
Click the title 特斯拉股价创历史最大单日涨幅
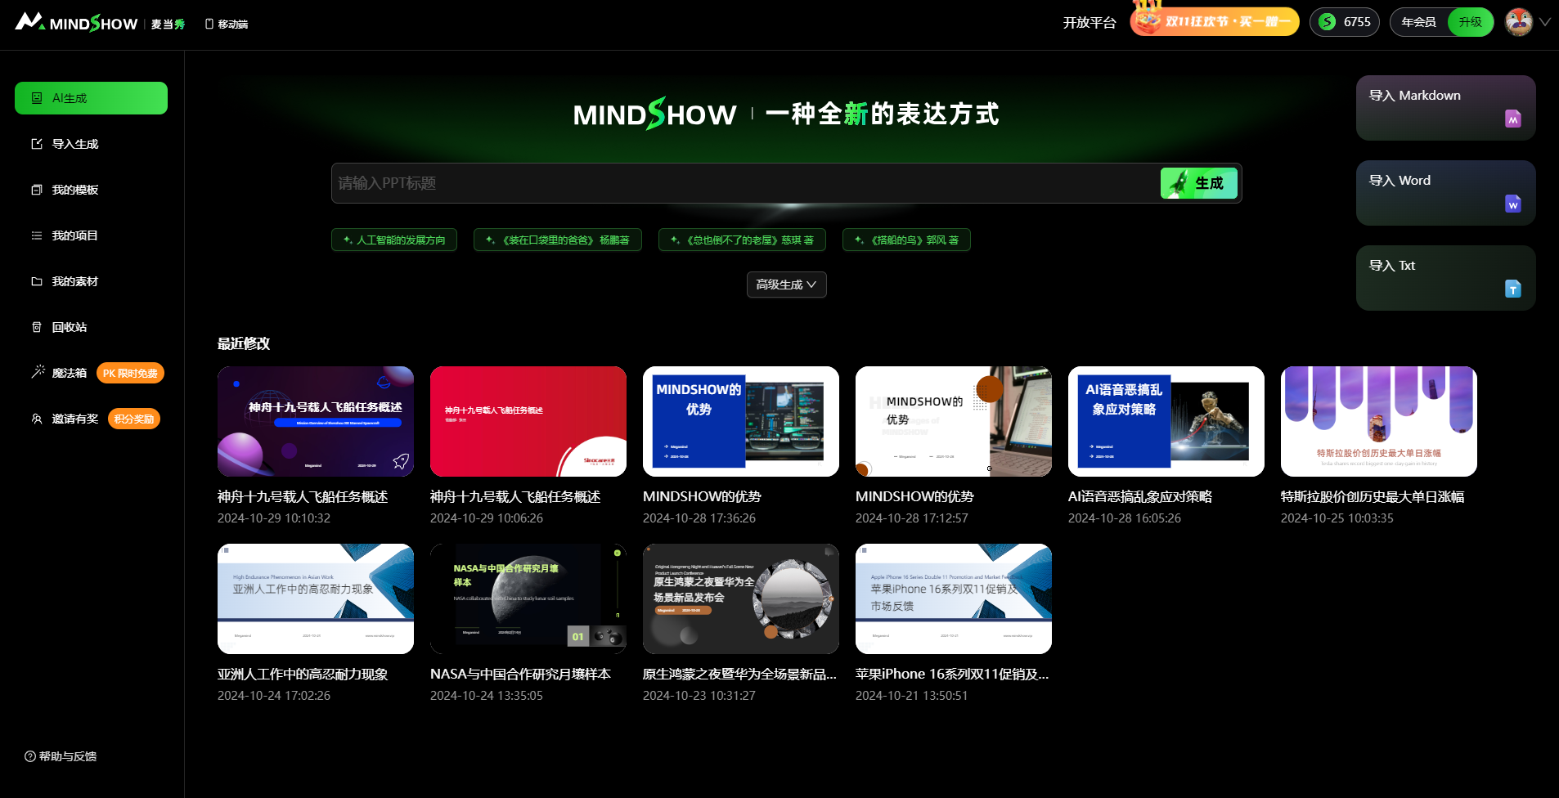pos(1373,496)
